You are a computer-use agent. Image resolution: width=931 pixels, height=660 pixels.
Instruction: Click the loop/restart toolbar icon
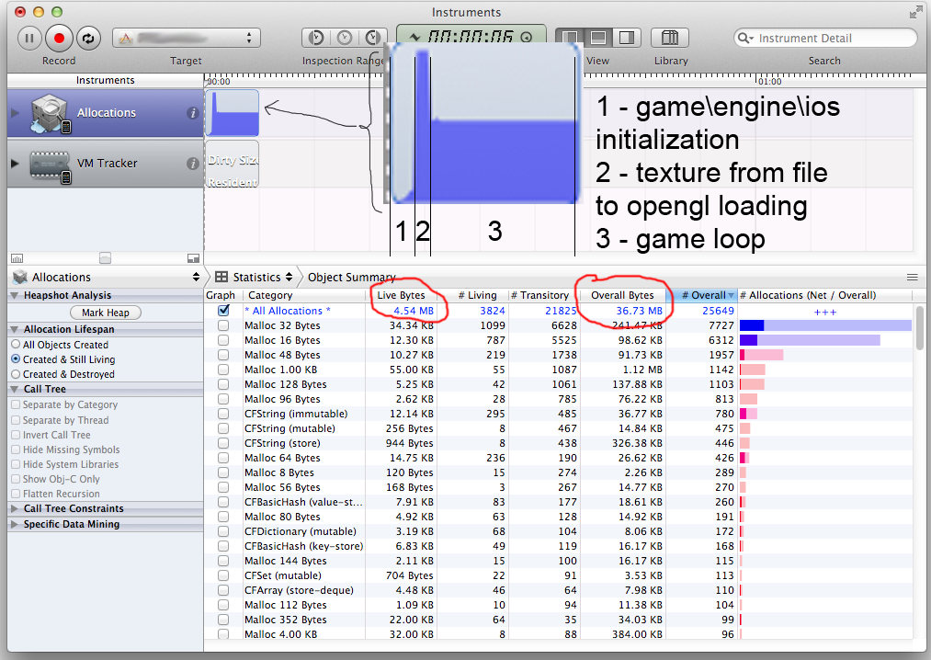click(88, 38)
